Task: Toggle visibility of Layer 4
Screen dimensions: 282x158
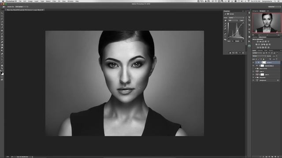Action: pyautogui.click(x=253, y=72)
